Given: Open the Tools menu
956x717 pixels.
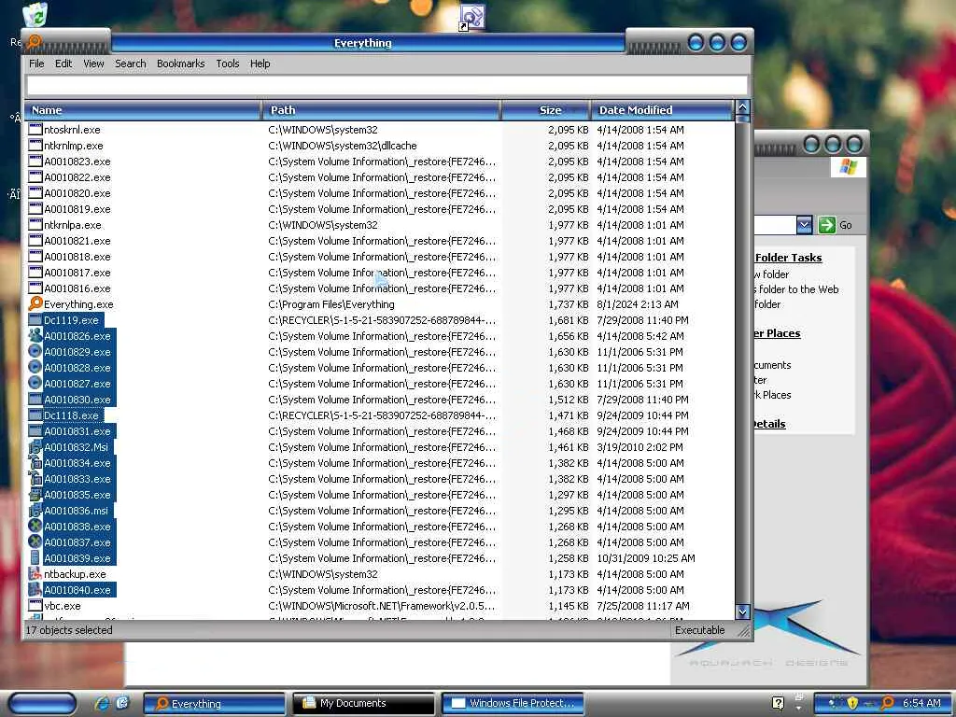Looking at the screenshot, I should [228, 63].
